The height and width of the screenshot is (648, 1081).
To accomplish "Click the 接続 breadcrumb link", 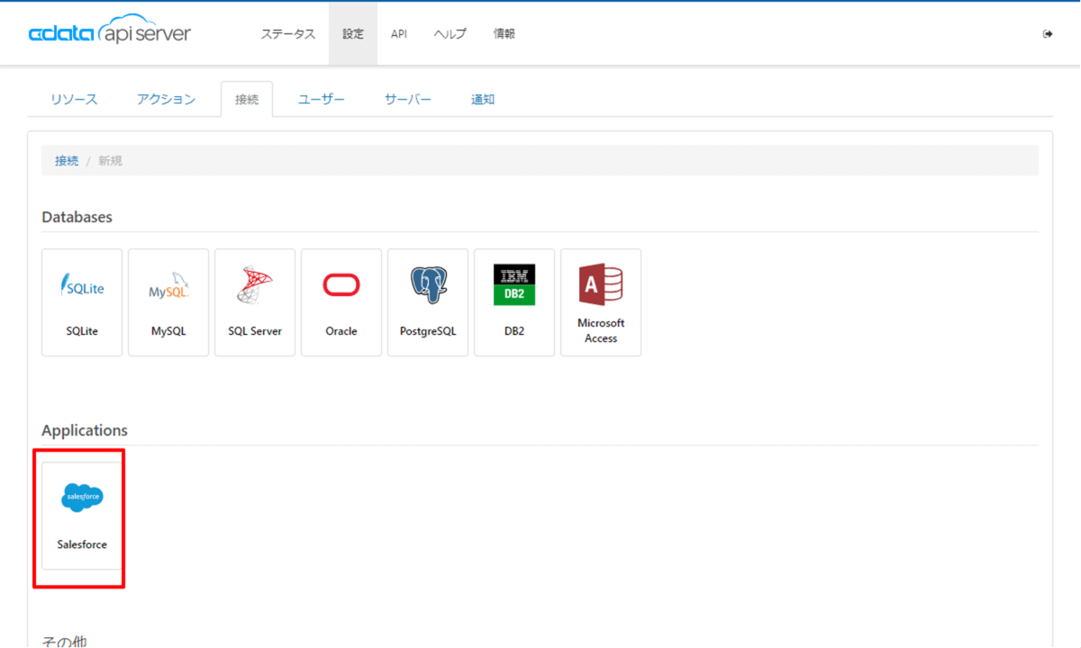I will tap(67, 160).
